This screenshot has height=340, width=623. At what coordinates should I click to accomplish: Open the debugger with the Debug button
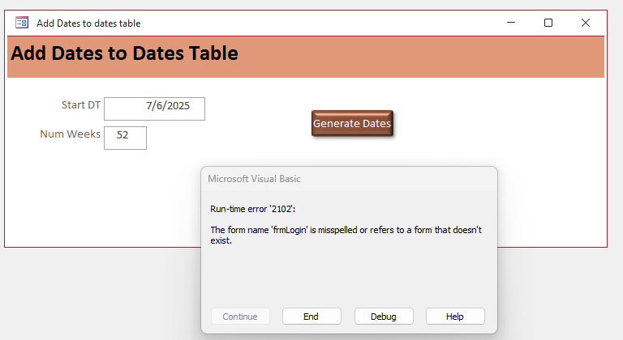click(384, 317)
